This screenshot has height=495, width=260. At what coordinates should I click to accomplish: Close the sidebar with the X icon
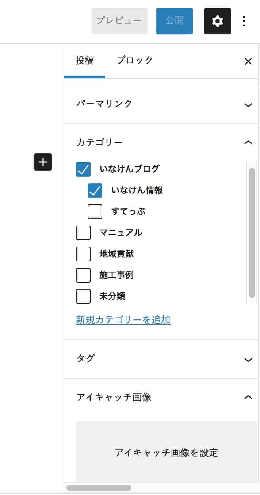pos(248,61)
